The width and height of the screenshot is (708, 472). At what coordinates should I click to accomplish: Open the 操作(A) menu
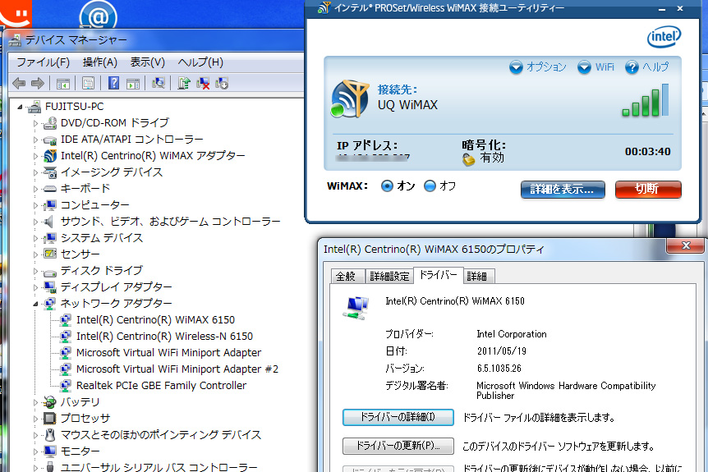99,62
